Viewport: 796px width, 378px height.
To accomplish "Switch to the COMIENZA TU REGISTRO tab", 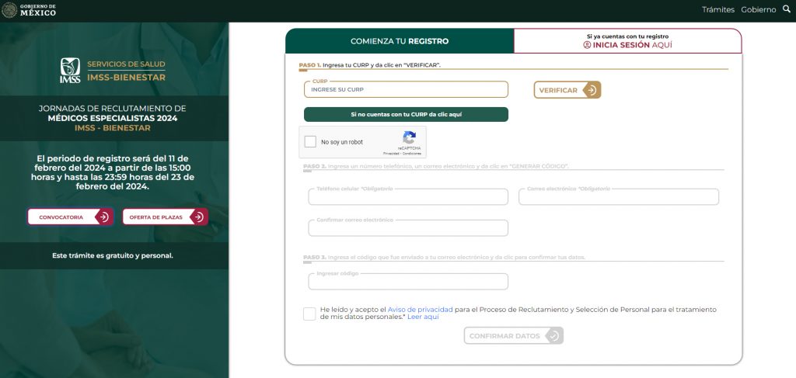I will pos(400,41).
